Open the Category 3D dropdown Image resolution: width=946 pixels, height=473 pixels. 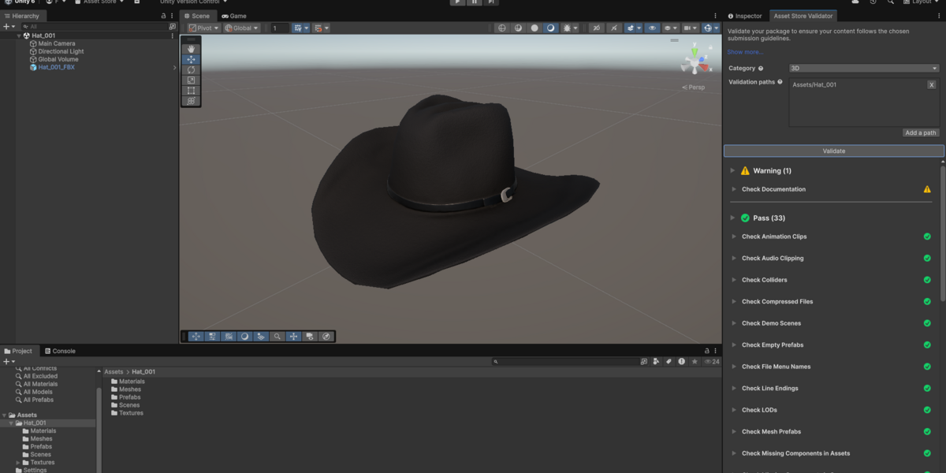[x=864, y=69]
